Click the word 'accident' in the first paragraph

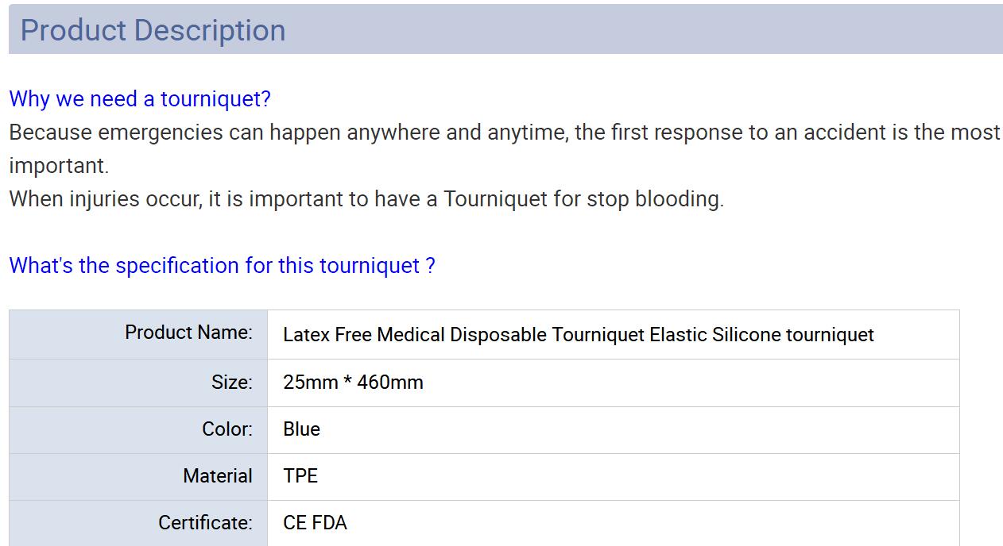[x=844, y=132]
